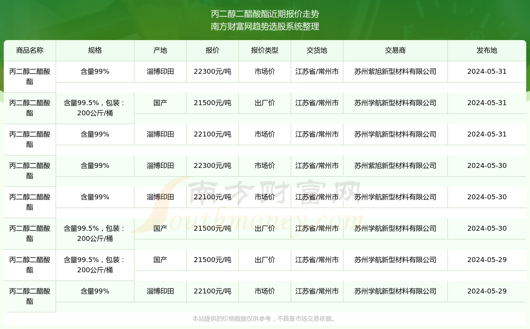Screen dimensions: 530x329
Task: Click 淄博印田 origin in the 2024-05-29 row
Action: click(x=161, y=291)
